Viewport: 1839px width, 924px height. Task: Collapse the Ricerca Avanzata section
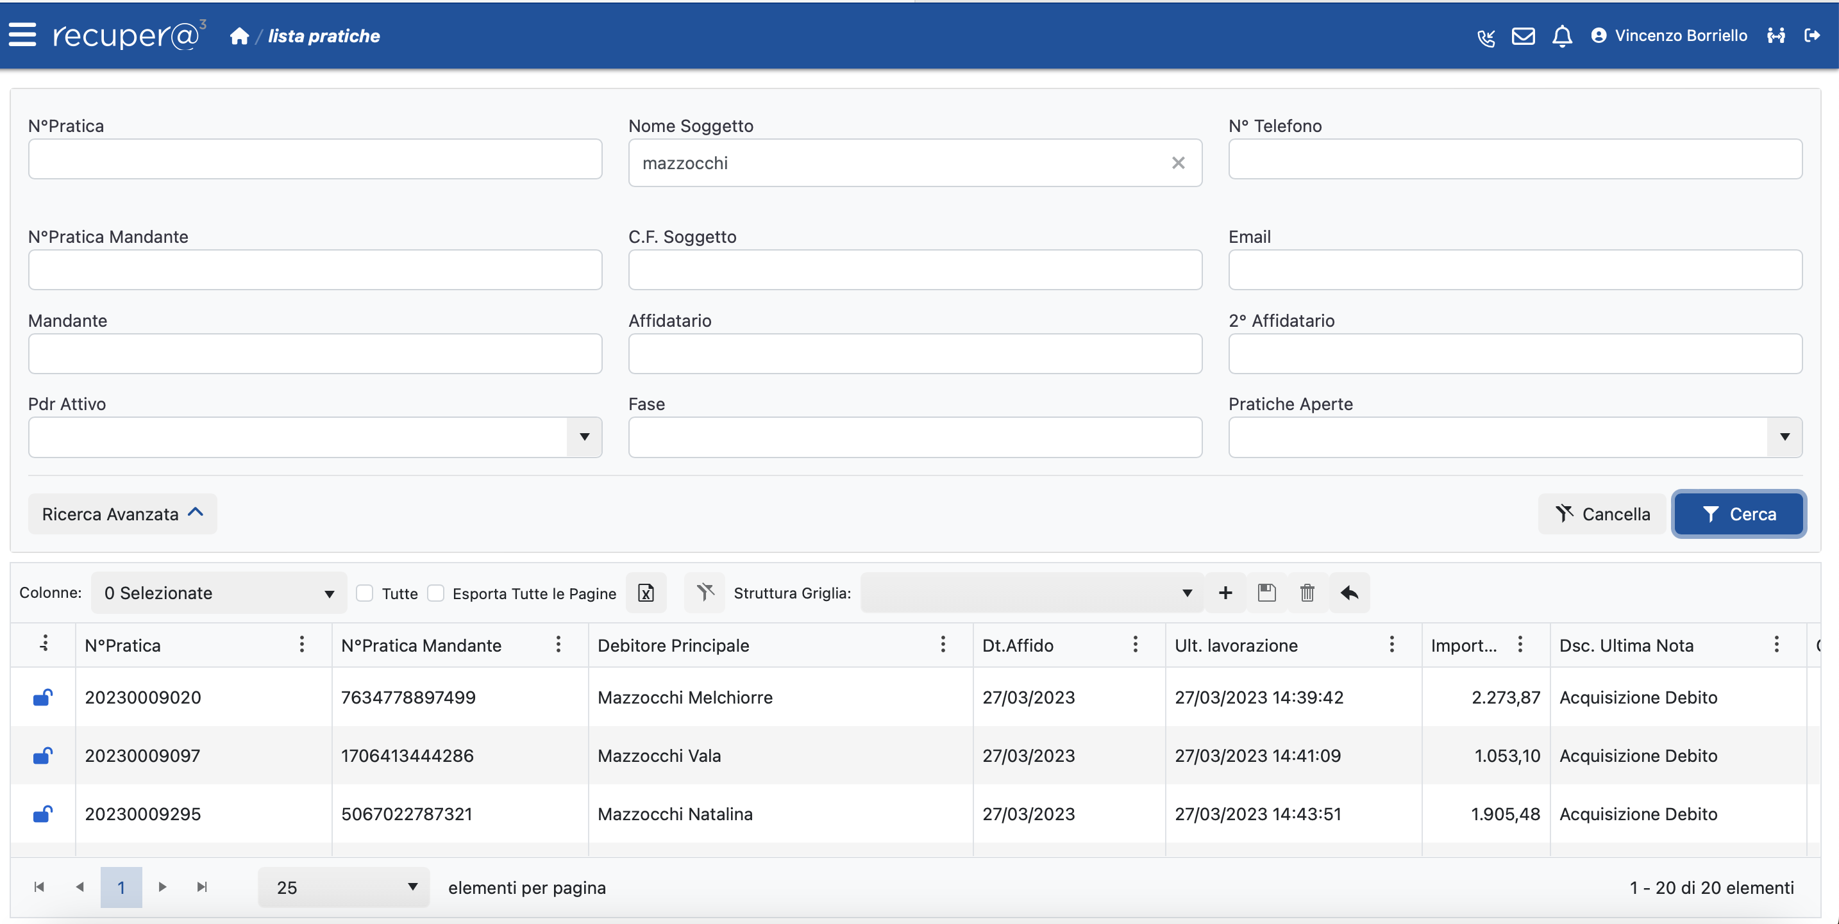coord(122,514)
